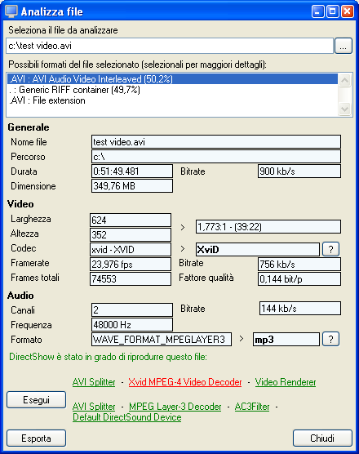
Task: Click the Nome file text field
Action: 216,142
